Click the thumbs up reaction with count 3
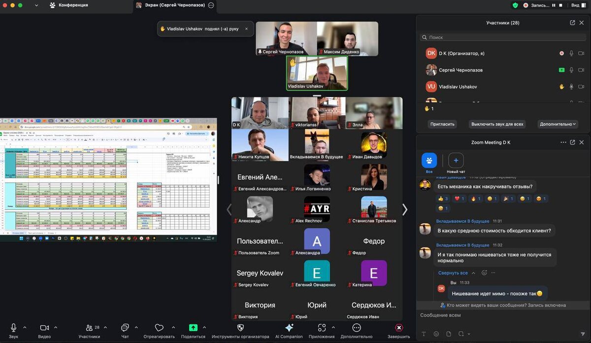591x343 pixels. pos(442,199)
